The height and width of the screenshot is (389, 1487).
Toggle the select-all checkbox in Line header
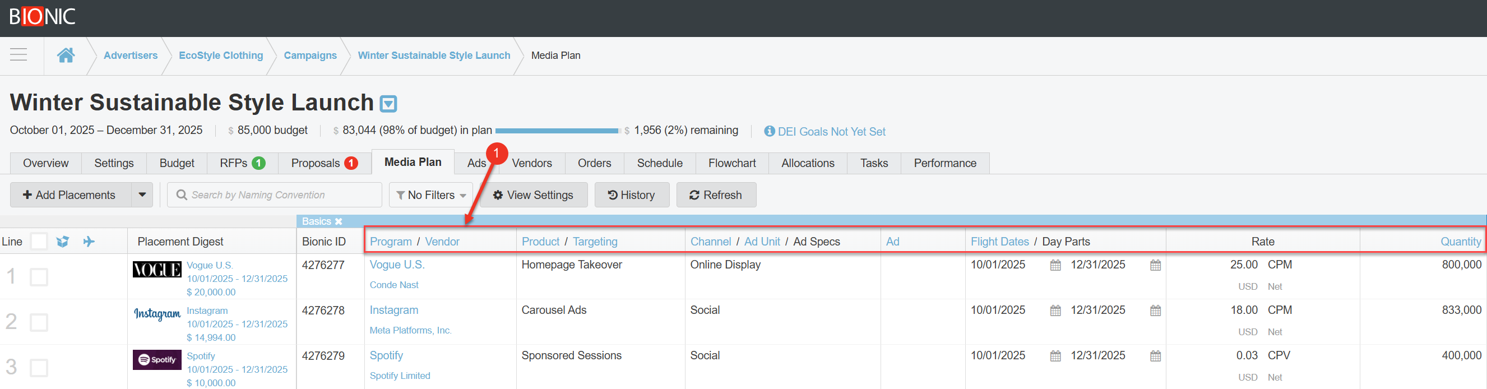coord(39,241)
